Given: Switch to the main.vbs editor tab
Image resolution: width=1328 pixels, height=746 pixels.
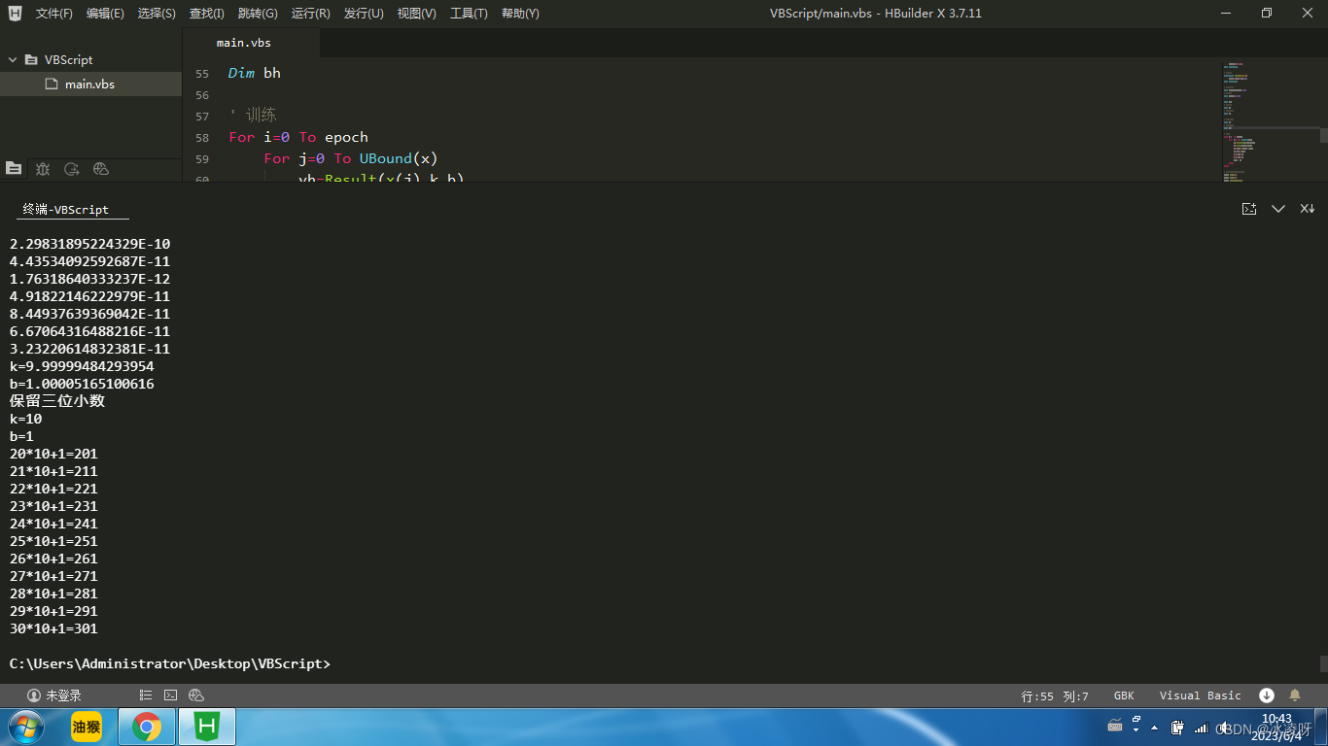Looking at the screenshot, I should coord(244,43).
